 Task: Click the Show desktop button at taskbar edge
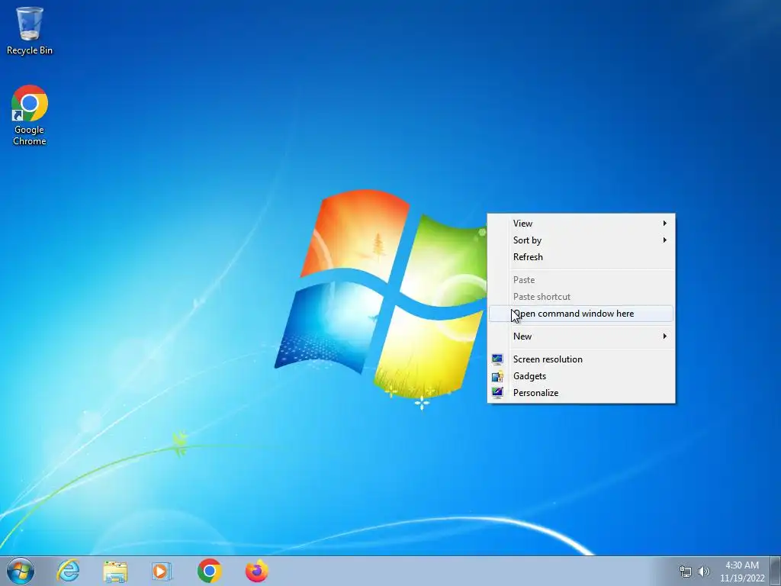click(776, 571)
